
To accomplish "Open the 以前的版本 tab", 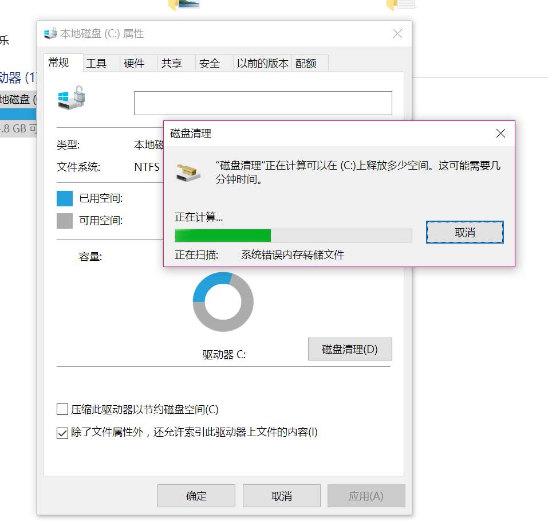I will click(262, 63).
